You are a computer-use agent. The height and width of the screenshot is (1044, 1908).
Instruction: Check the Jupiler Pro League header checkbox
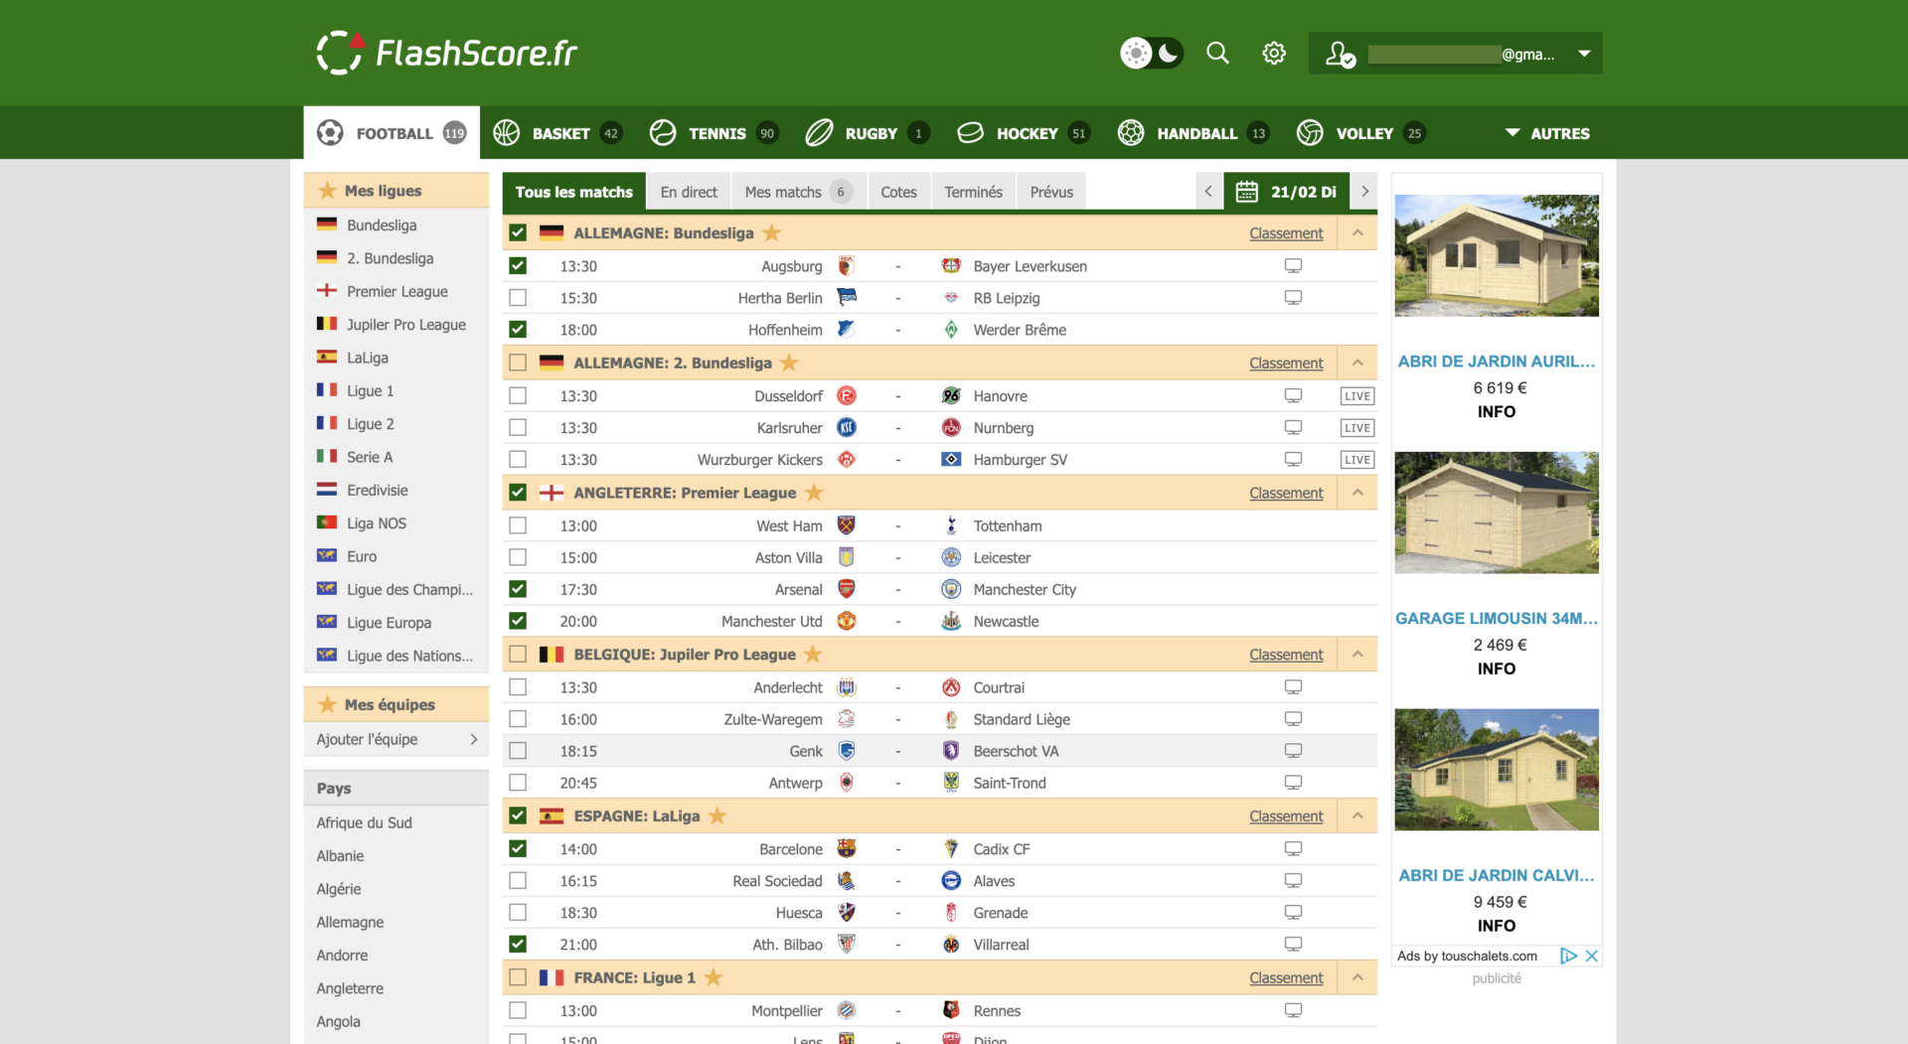[x=518, y=654]
